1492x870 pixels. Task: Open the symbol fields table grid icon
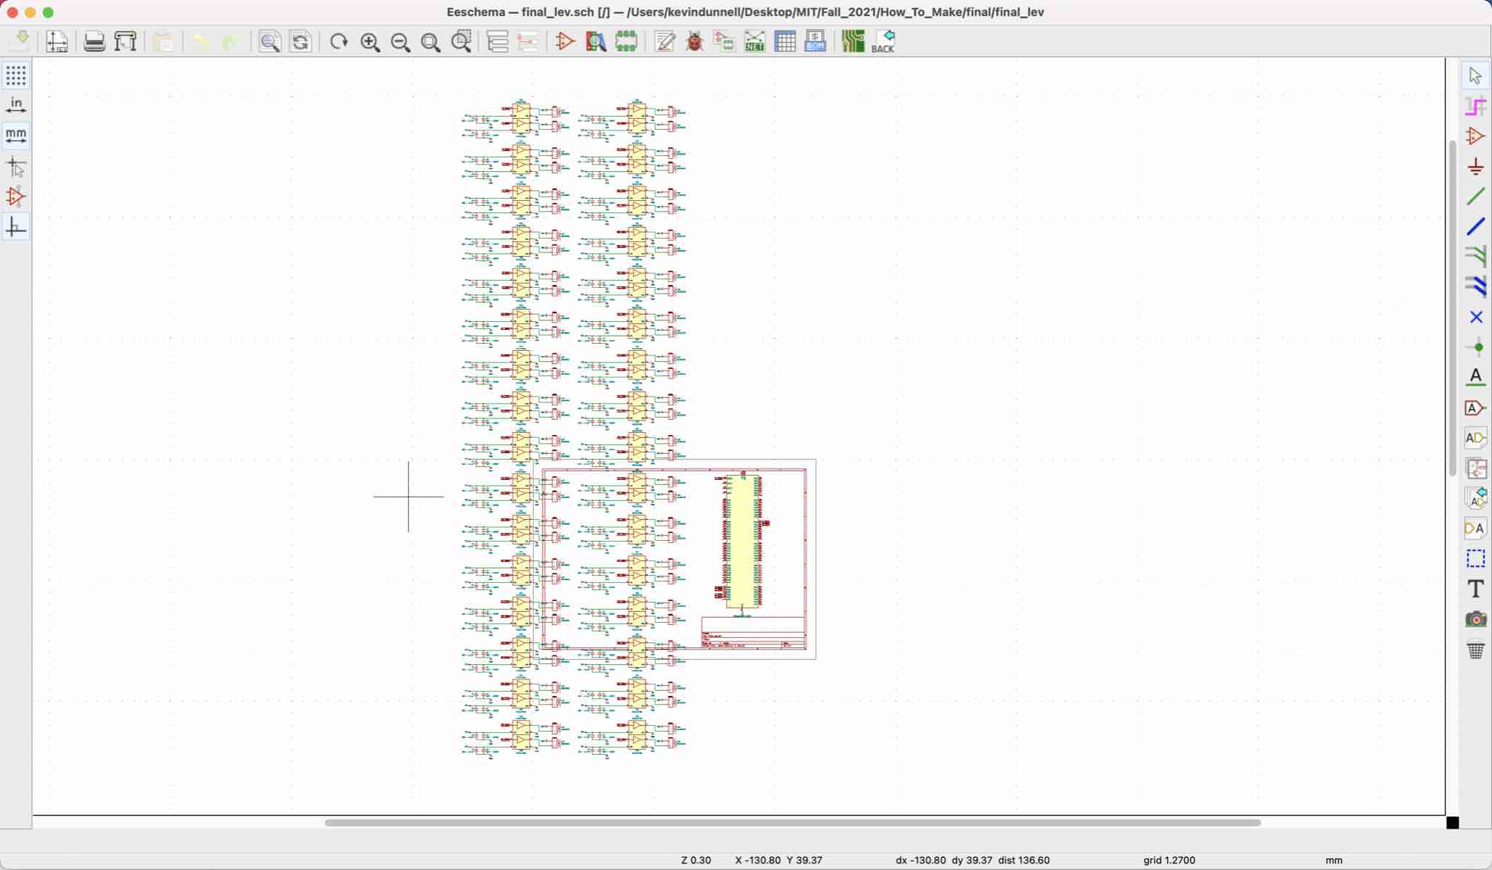[785, 41]
